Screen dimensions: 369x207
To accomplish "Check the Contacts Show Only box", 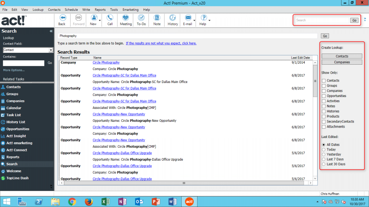I will pos(324,80).
